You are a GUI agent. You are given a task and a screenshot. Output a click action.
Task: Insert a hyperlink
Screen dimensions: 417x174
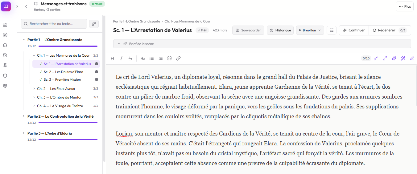(x=178, y=59)
